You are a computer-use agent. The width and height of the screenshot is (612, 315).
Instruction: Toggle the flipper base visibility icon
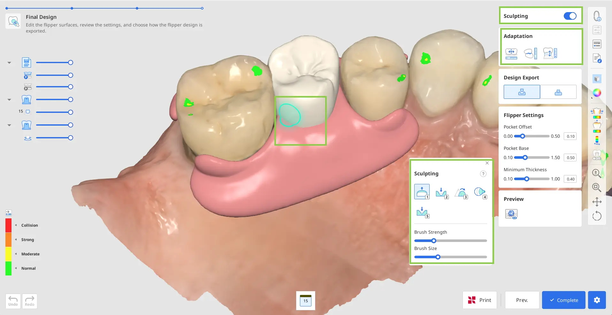28,138
